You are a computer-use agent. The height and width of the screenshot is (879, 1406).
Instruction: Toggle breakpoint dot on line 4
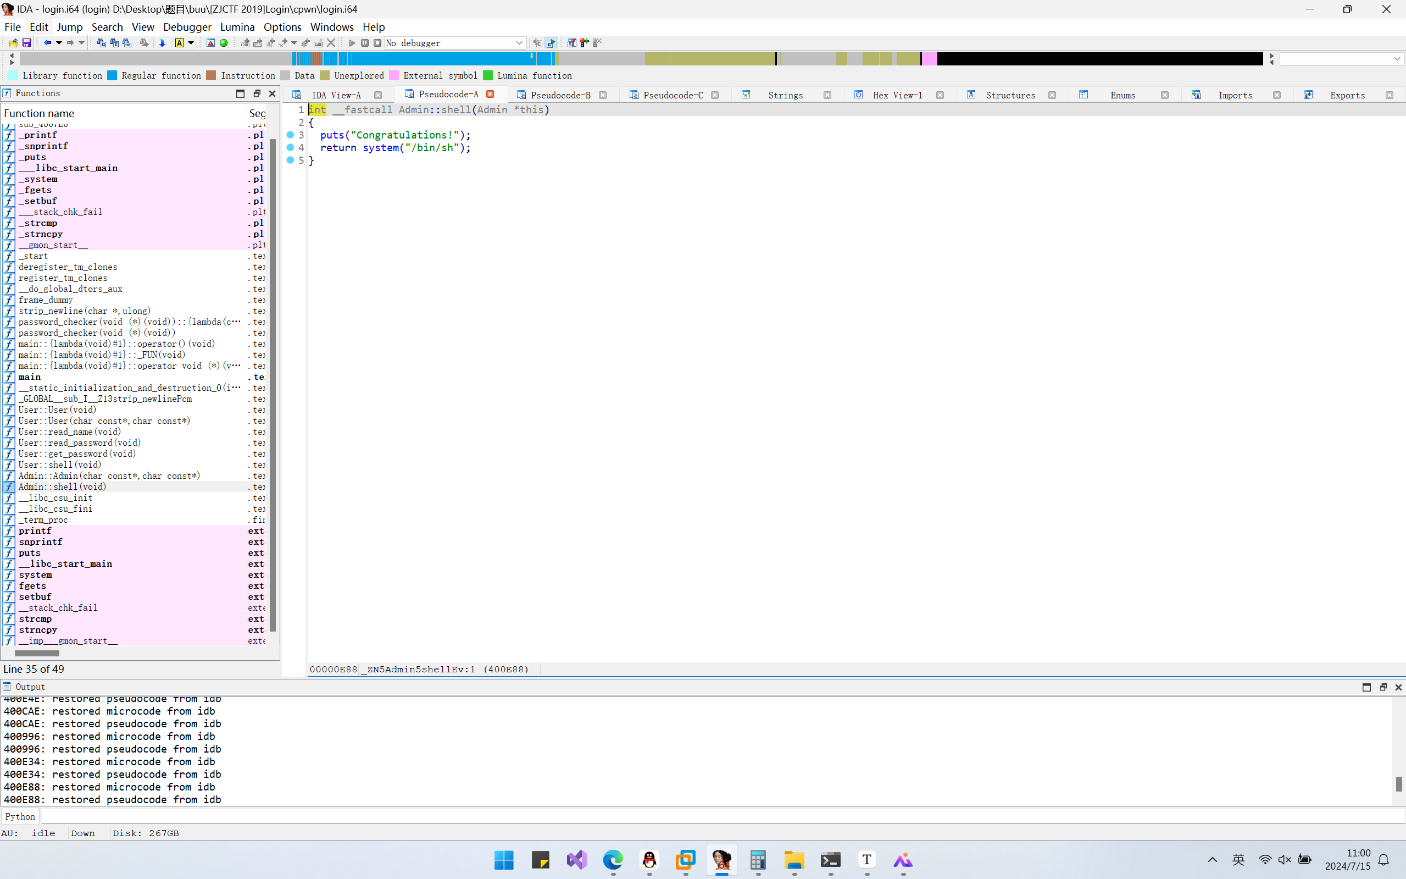click(x=291, y=148)
